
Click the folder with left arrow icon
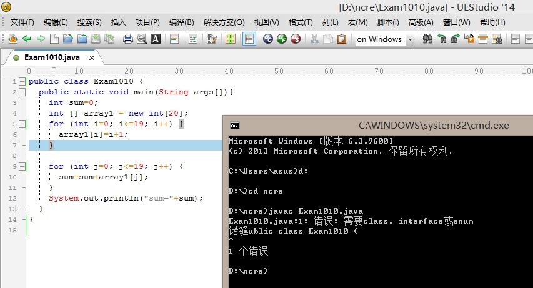[82, 39]
